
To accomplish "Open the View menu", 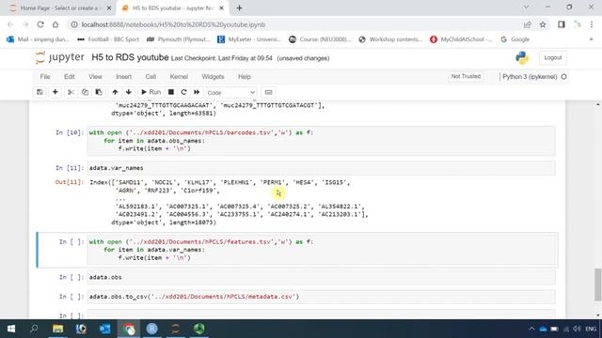I will coord(95,77).
